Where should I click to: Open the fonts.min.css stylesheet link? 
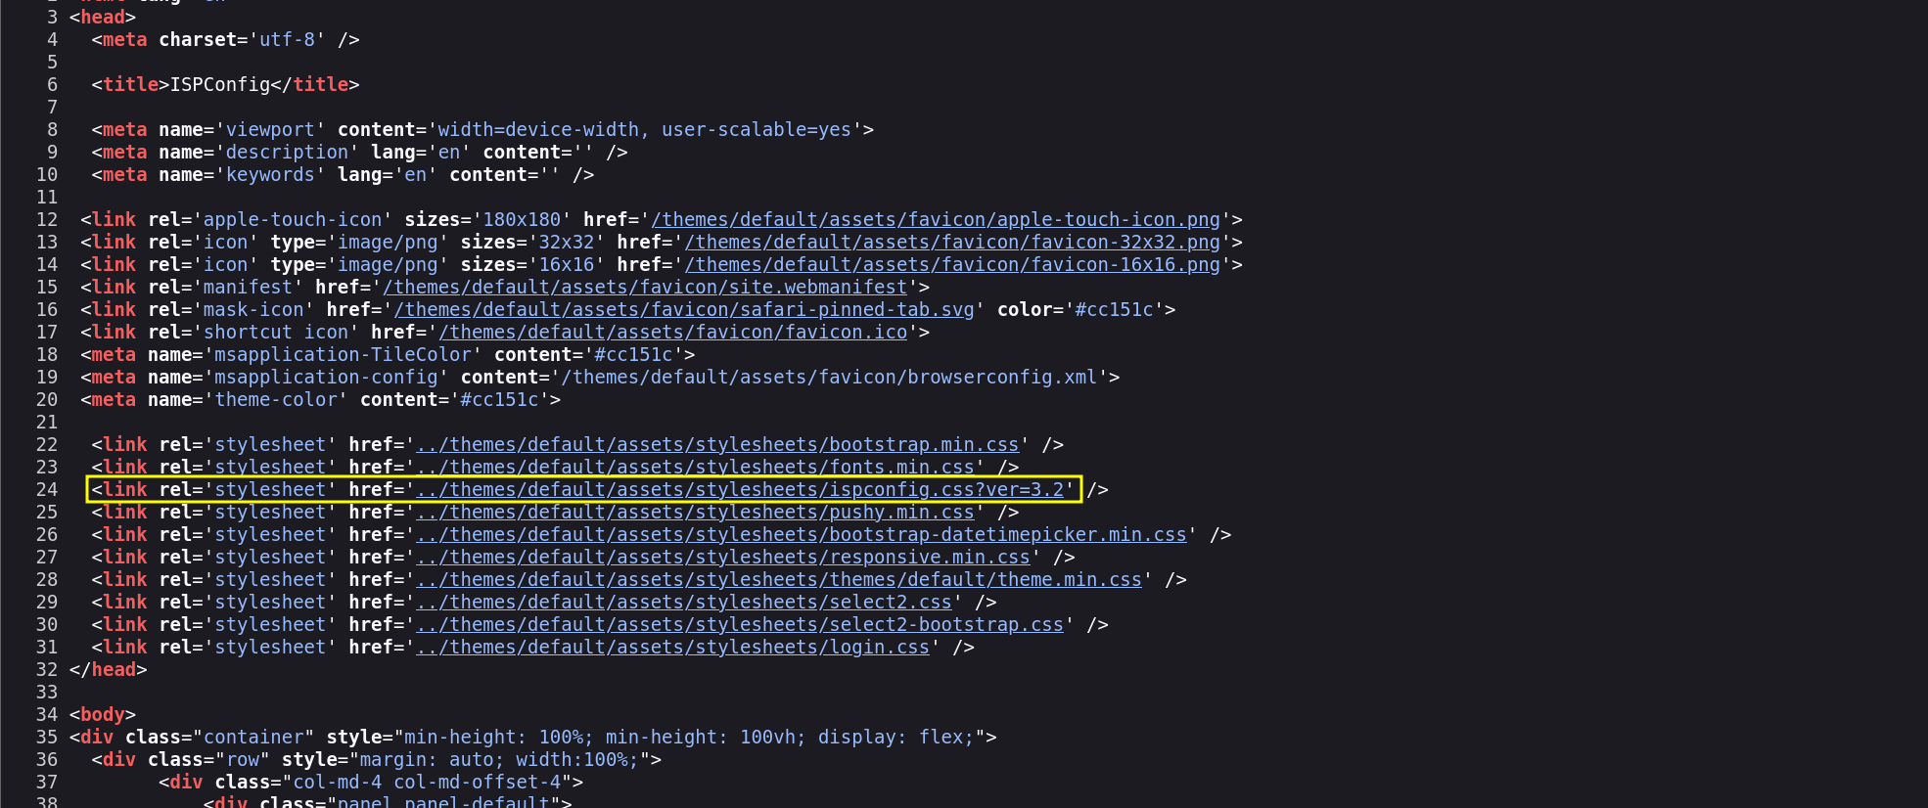click(696, 468)
